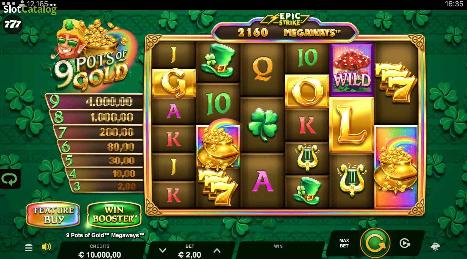Mute the sound with speaker icon
Image resolution: width=467 pixels, height=259 pixels.
[x=46, y=247]
